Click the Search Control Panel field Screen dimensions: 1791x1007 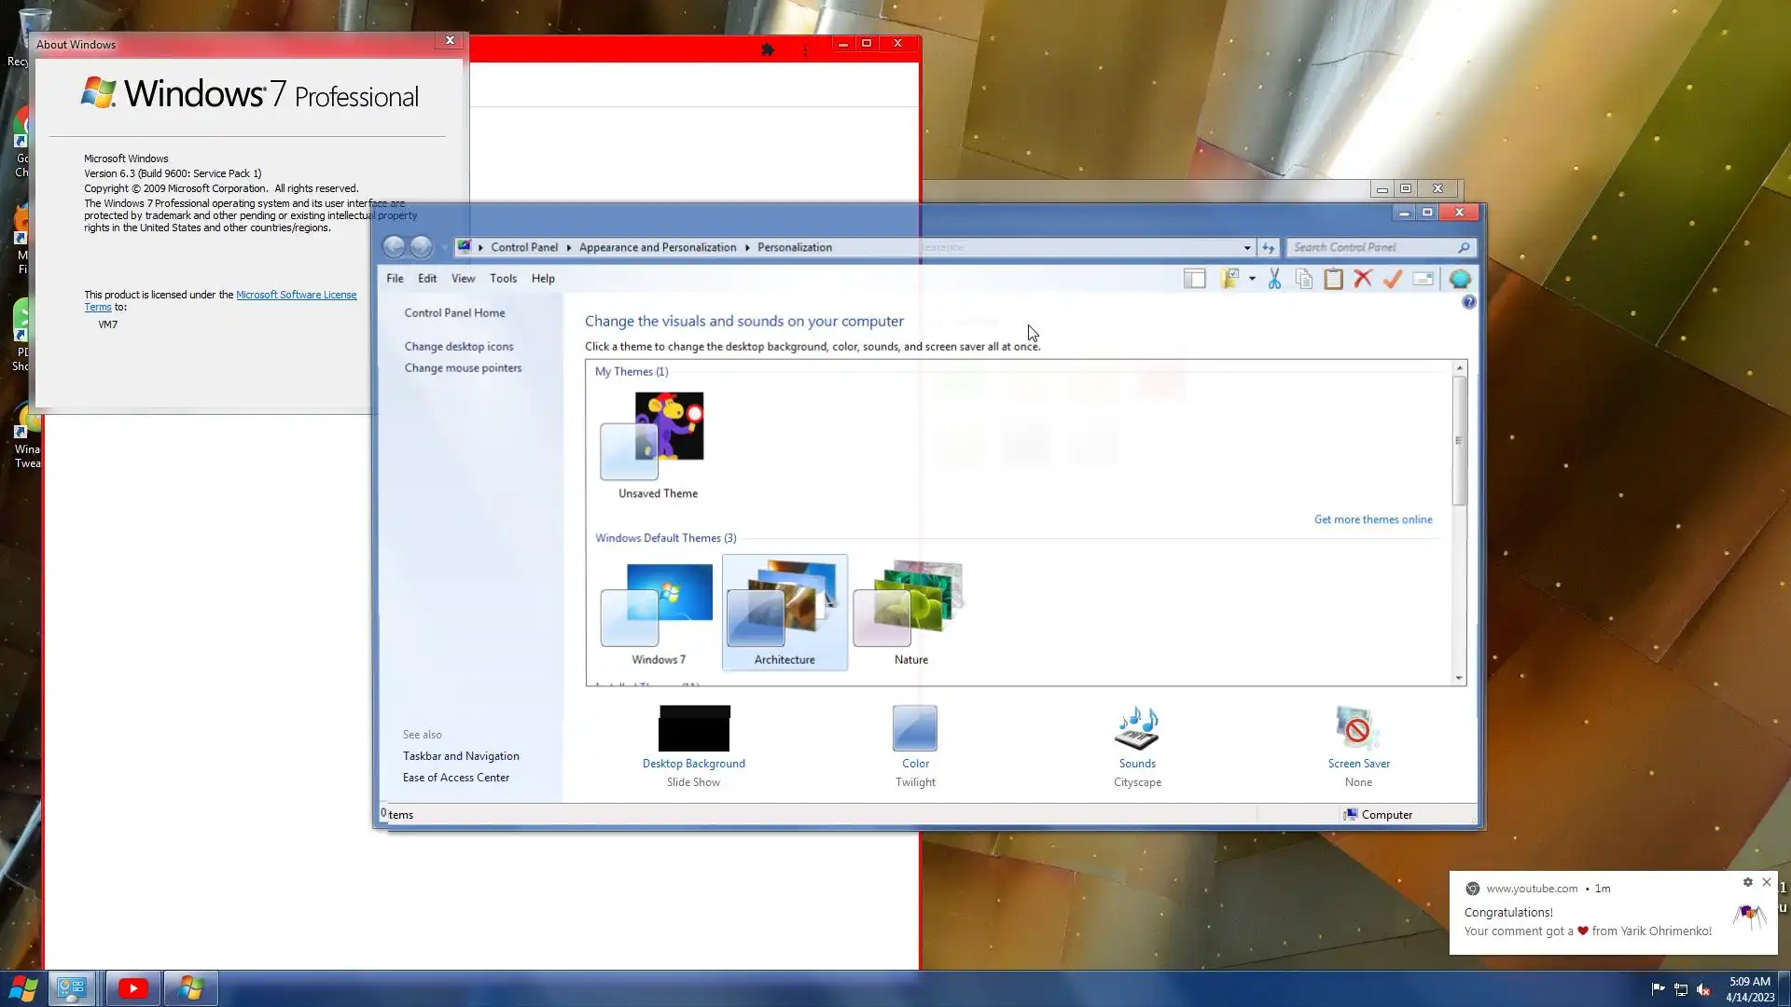1371,247
